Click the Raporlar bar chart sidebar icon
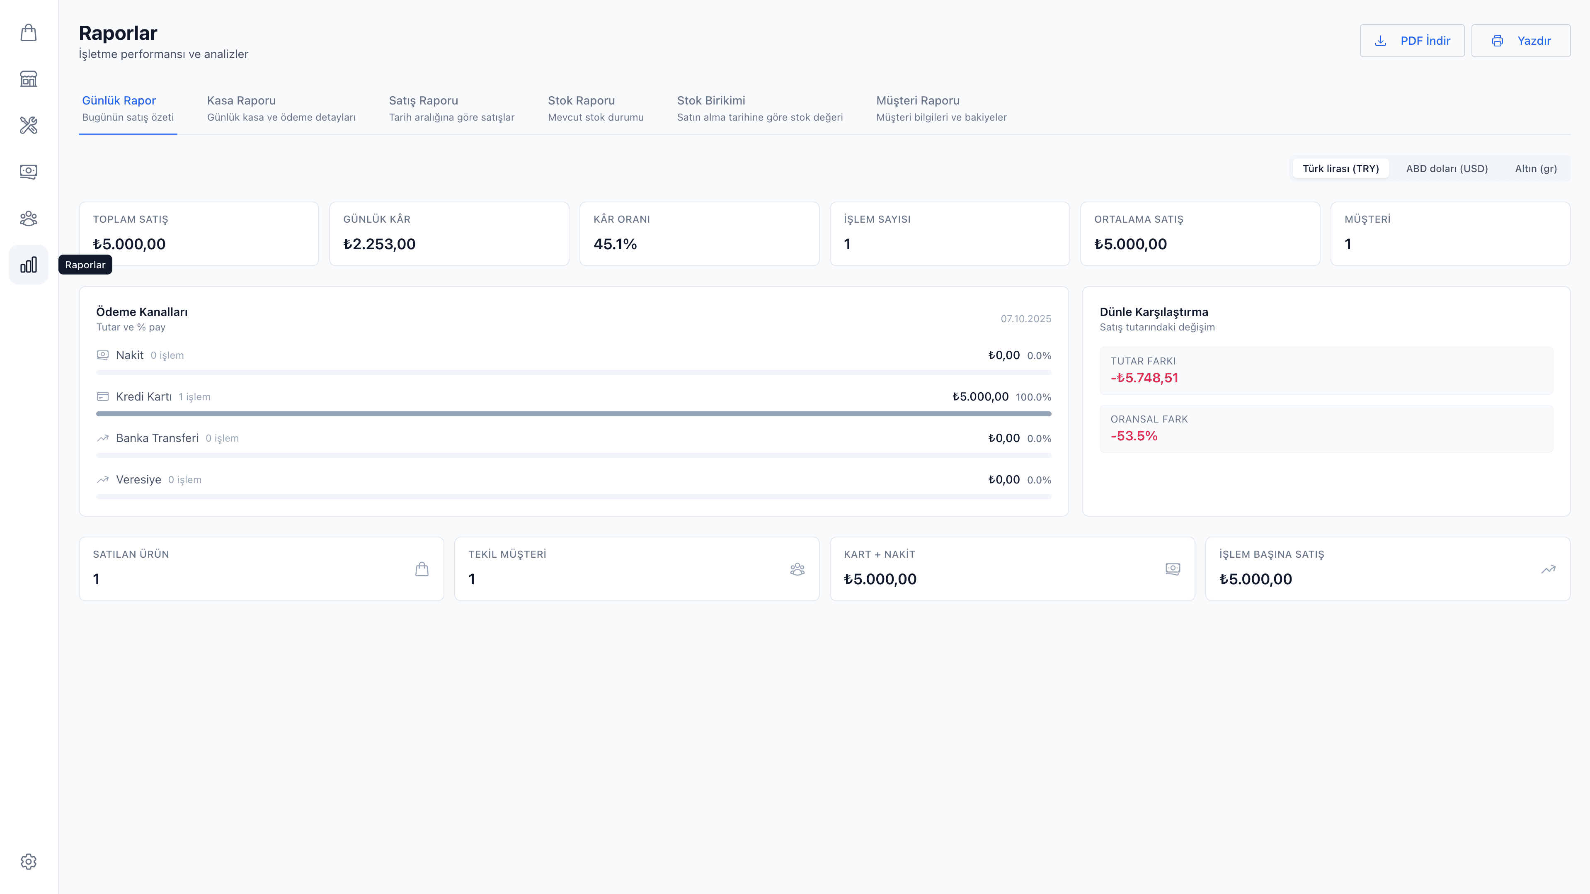This screenshot has height=894, width=1590. pos(28,265)
